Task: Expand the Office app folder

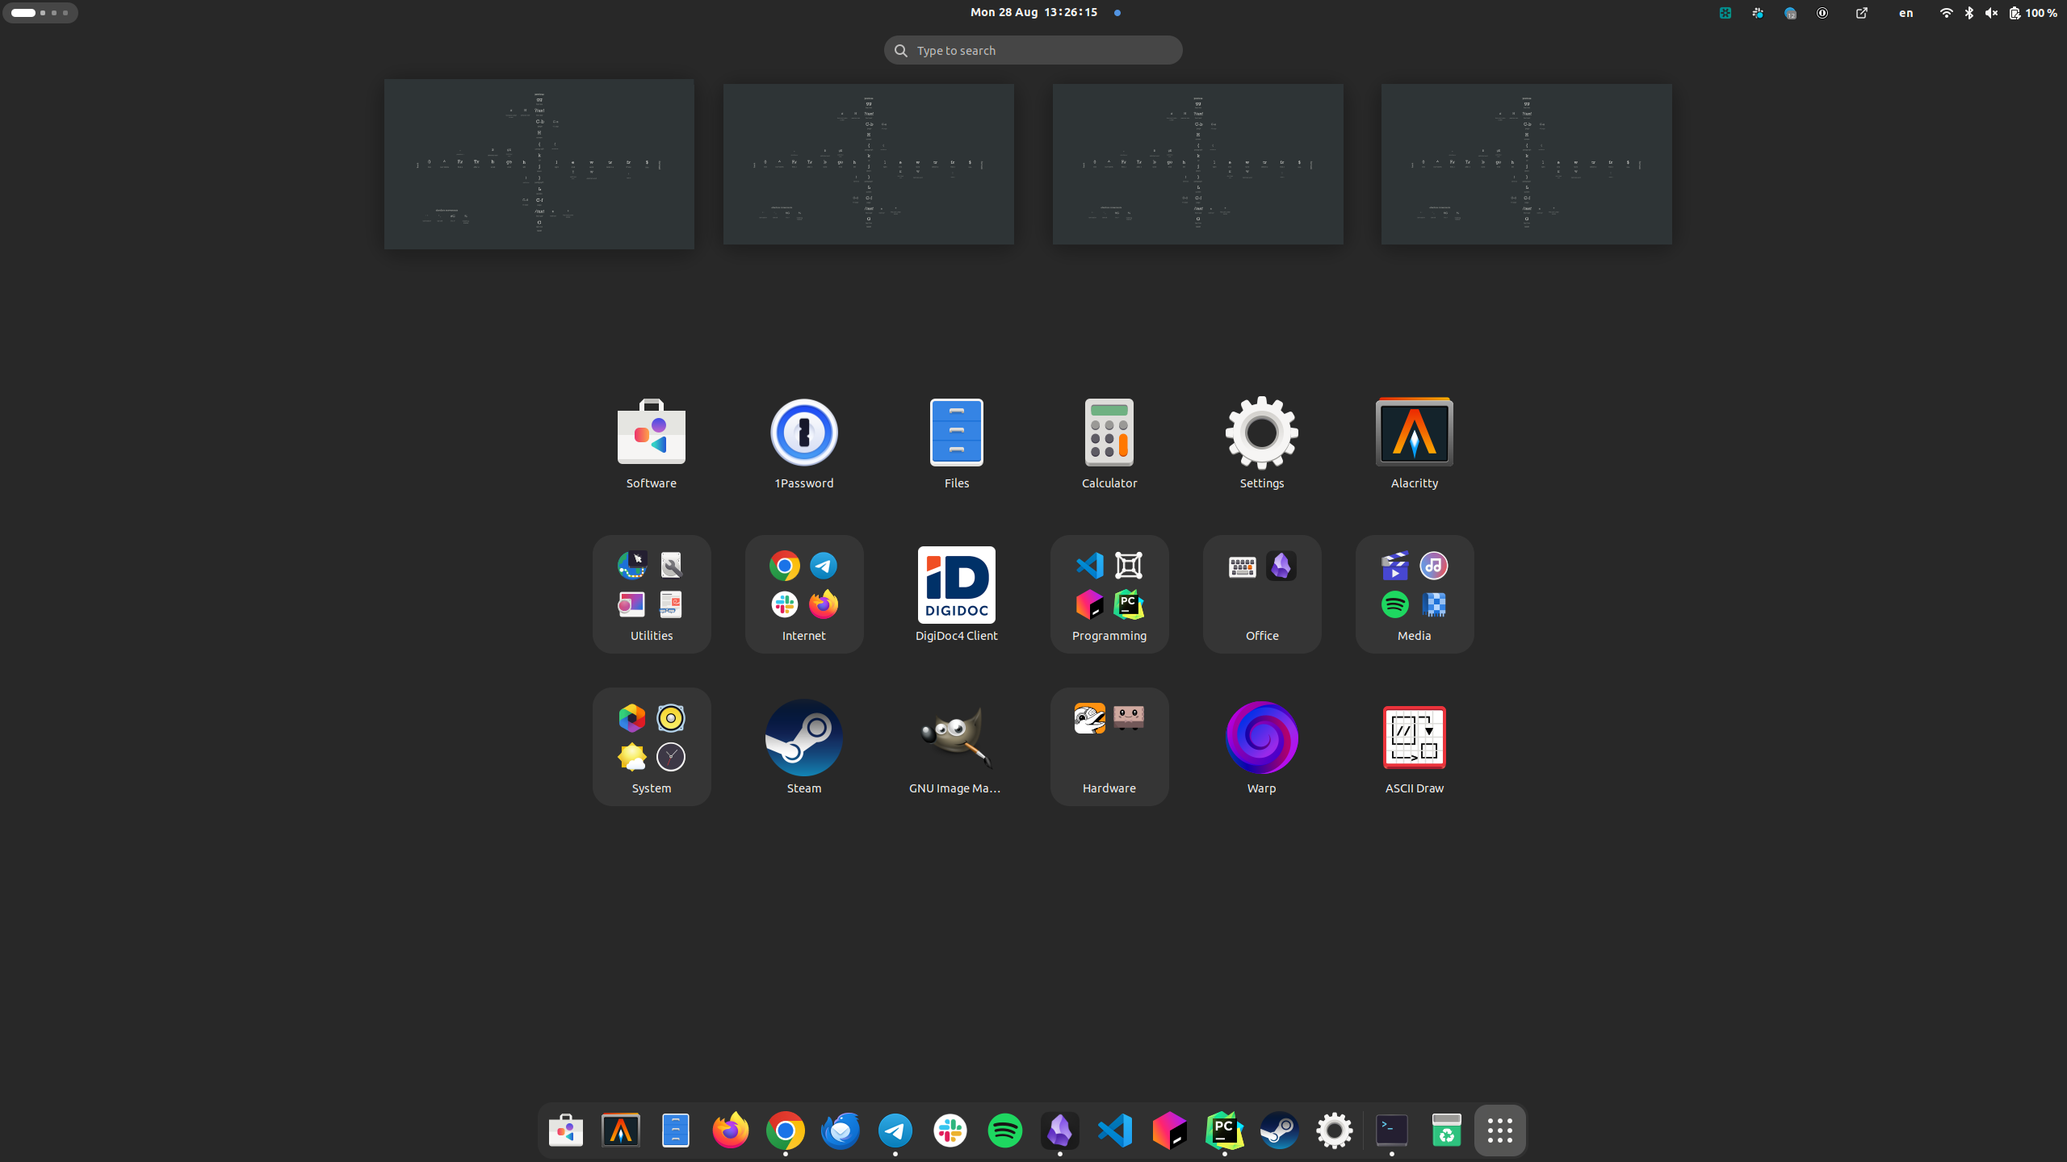Action: coord(1262,594)
